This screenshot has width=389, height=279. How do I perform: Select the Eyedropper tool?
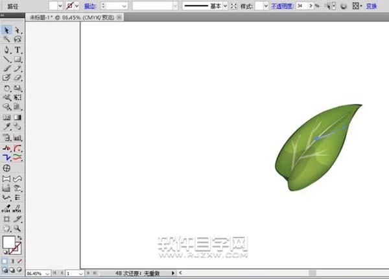pyautogui.click(x=6, y=127)
